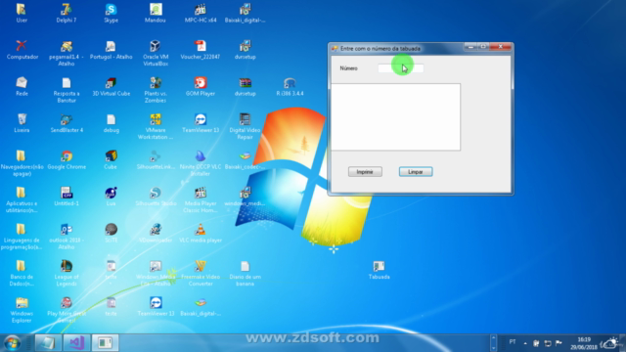Select the Silhouette Studio icon

pos(156,197)
